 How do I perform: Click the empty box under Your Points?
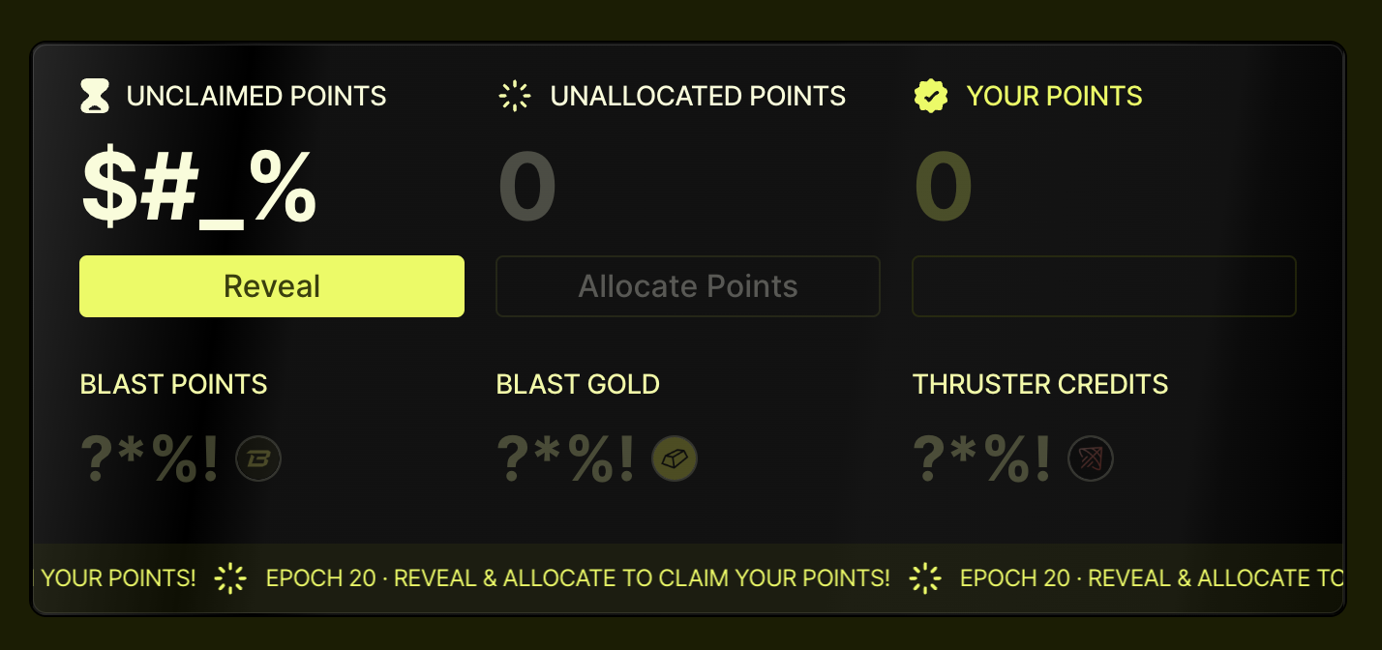(1103, 286)
